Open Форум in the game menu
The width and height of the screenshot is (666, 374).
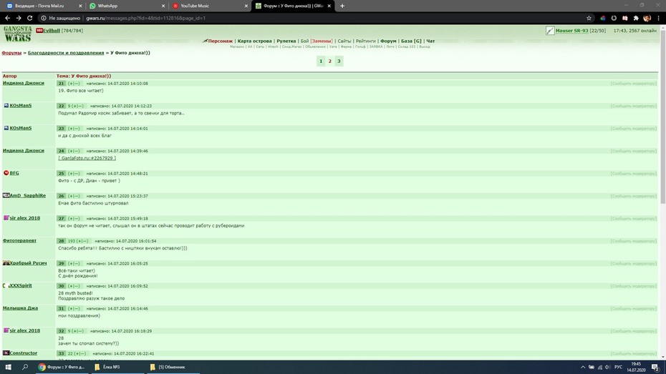pyautogui.click(x=388, y=41)
